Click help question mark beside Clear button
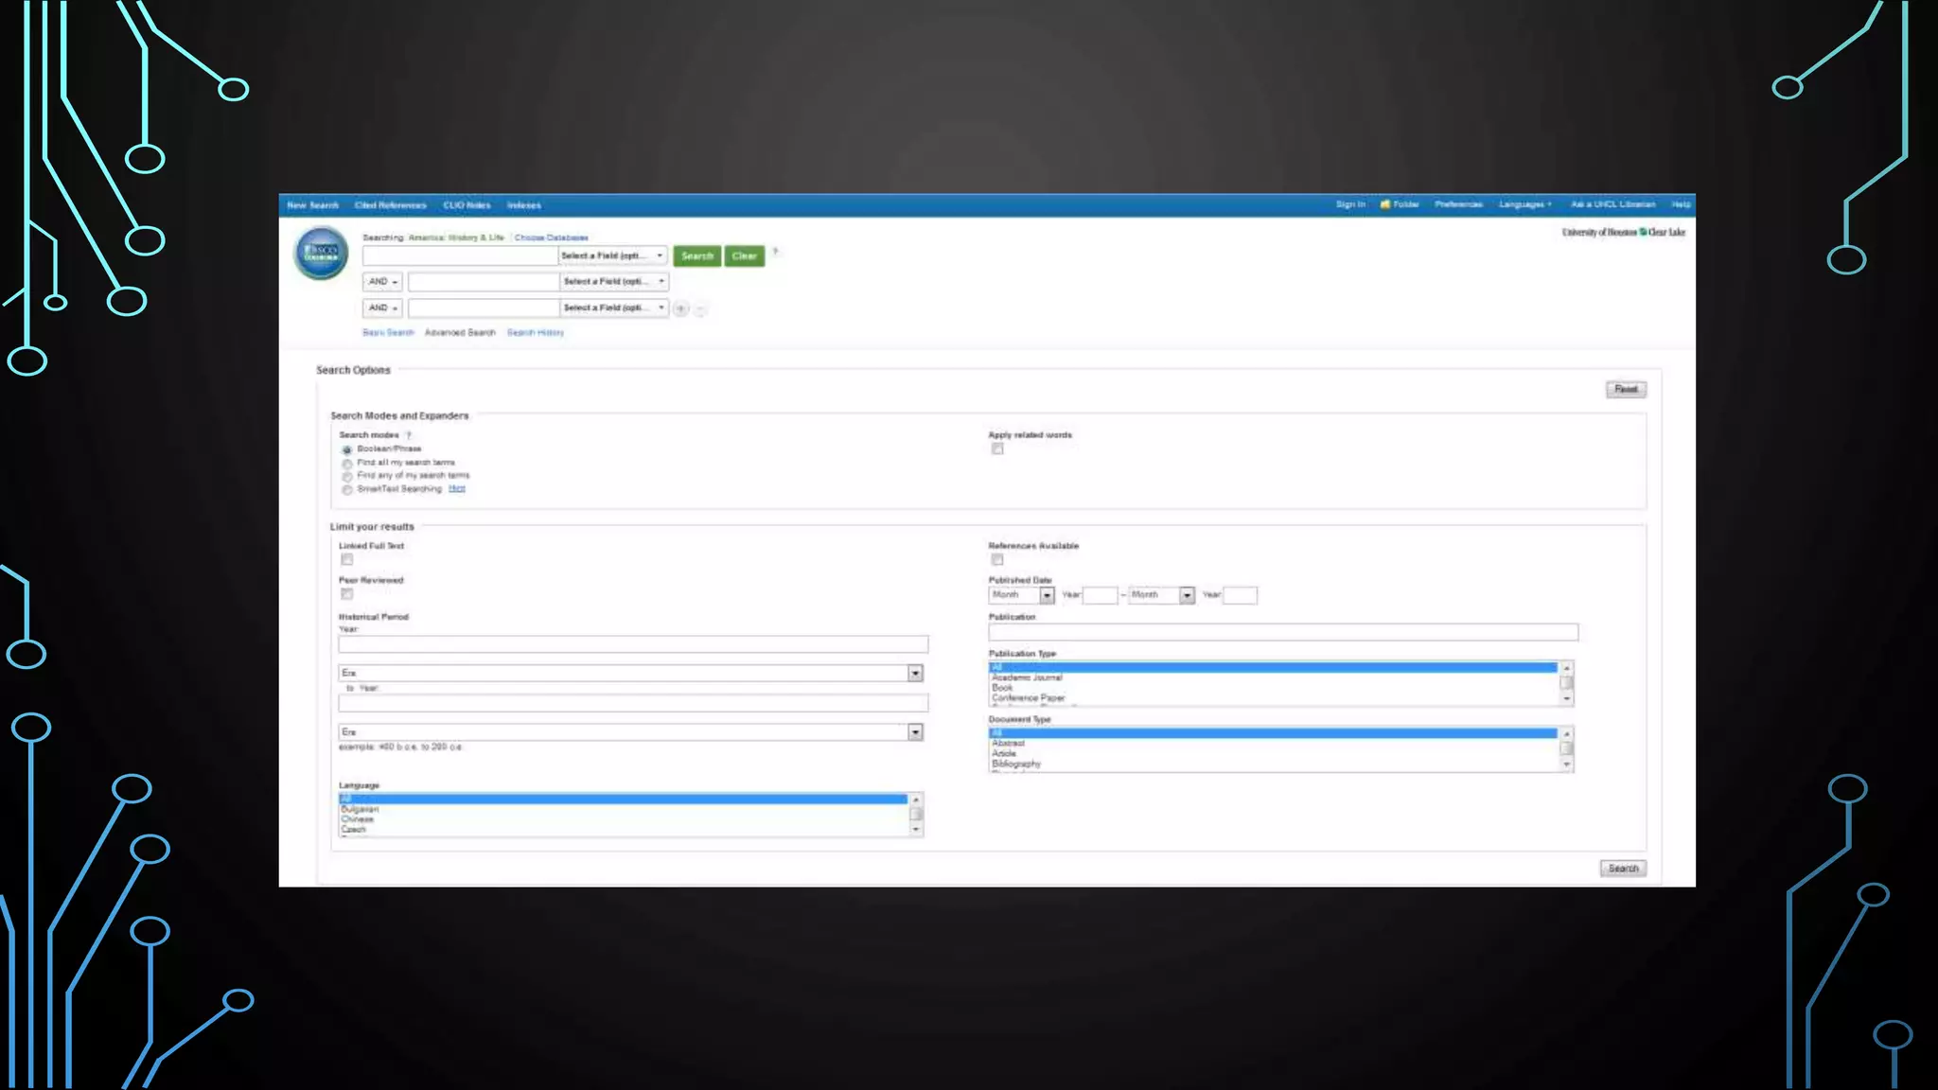 click(x=775, y=252)
